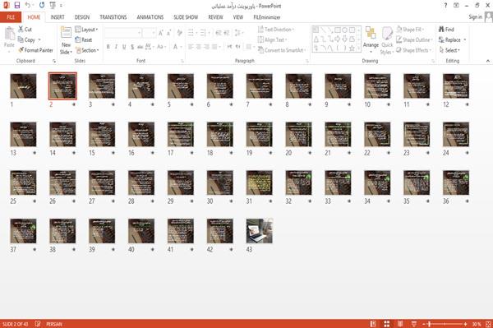
Task: Open the Arrange menu
Action: coord(371,39)
